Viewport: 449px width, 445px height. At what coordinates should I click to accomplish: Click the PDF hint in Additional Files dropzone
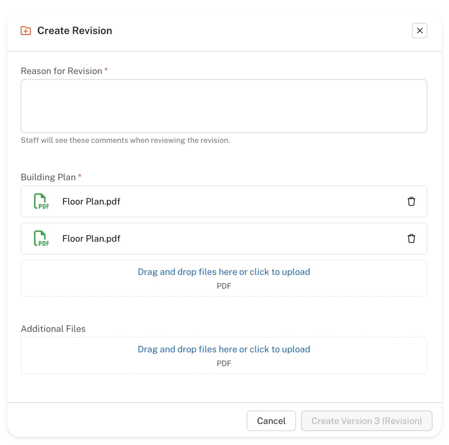click(224, 363)
